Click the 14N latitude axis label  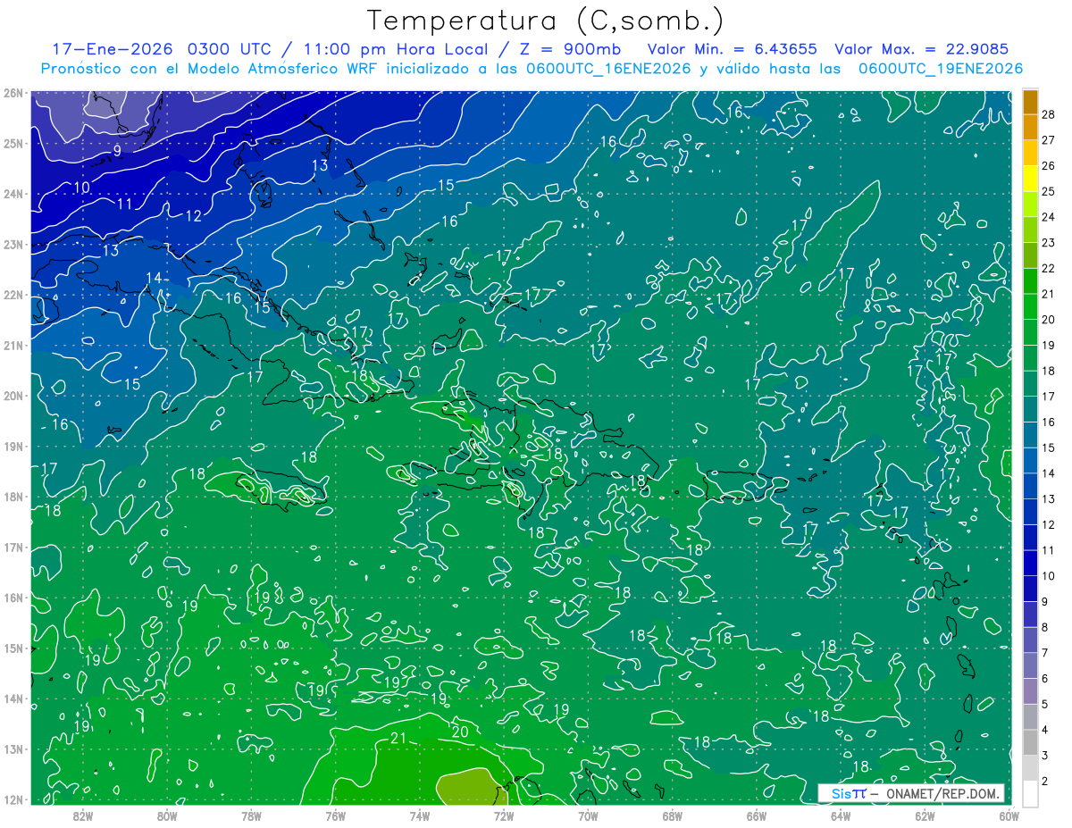13,698
